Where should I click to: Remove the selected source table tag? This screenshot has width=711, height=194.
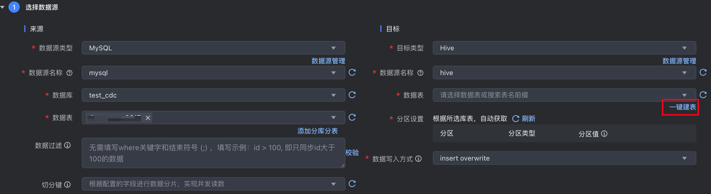point(148,118)
